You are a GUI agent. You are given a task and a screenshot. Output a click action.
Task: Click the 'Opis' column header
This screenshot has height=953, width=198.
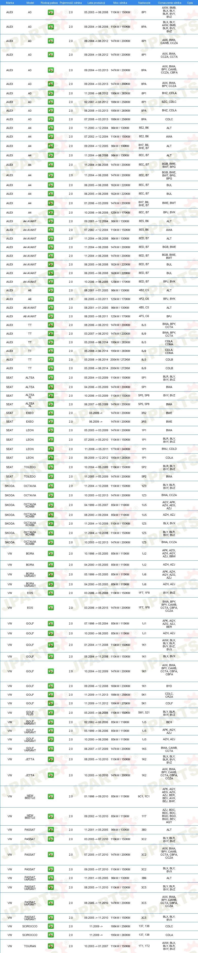[190, 3]
